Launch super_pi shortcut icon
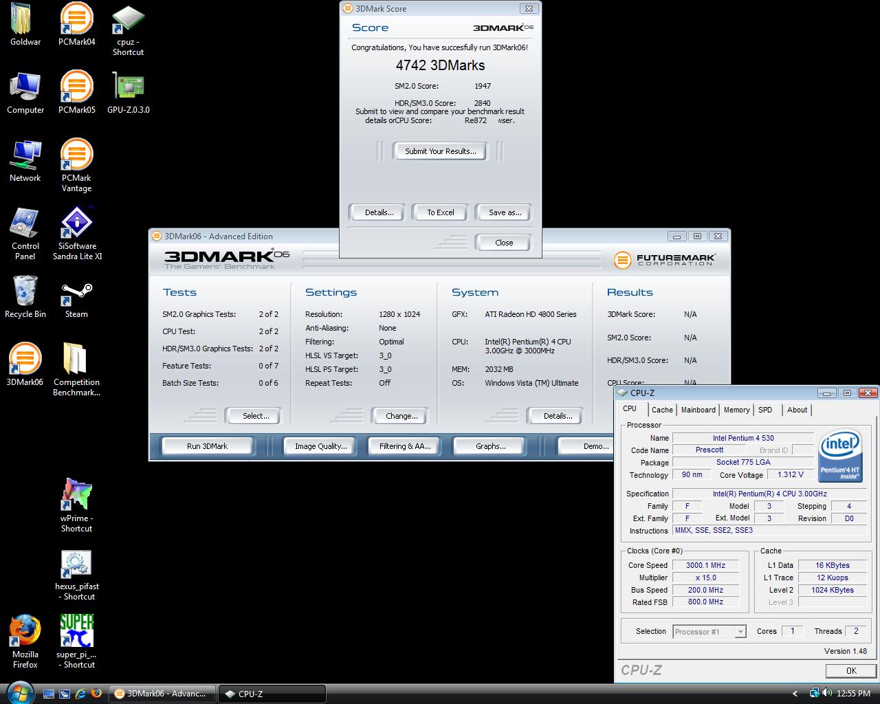Viewport: 880px width, 704px height. [76, 641]
